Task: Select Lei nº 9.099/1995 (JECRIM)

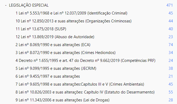Action: point(56,68)
